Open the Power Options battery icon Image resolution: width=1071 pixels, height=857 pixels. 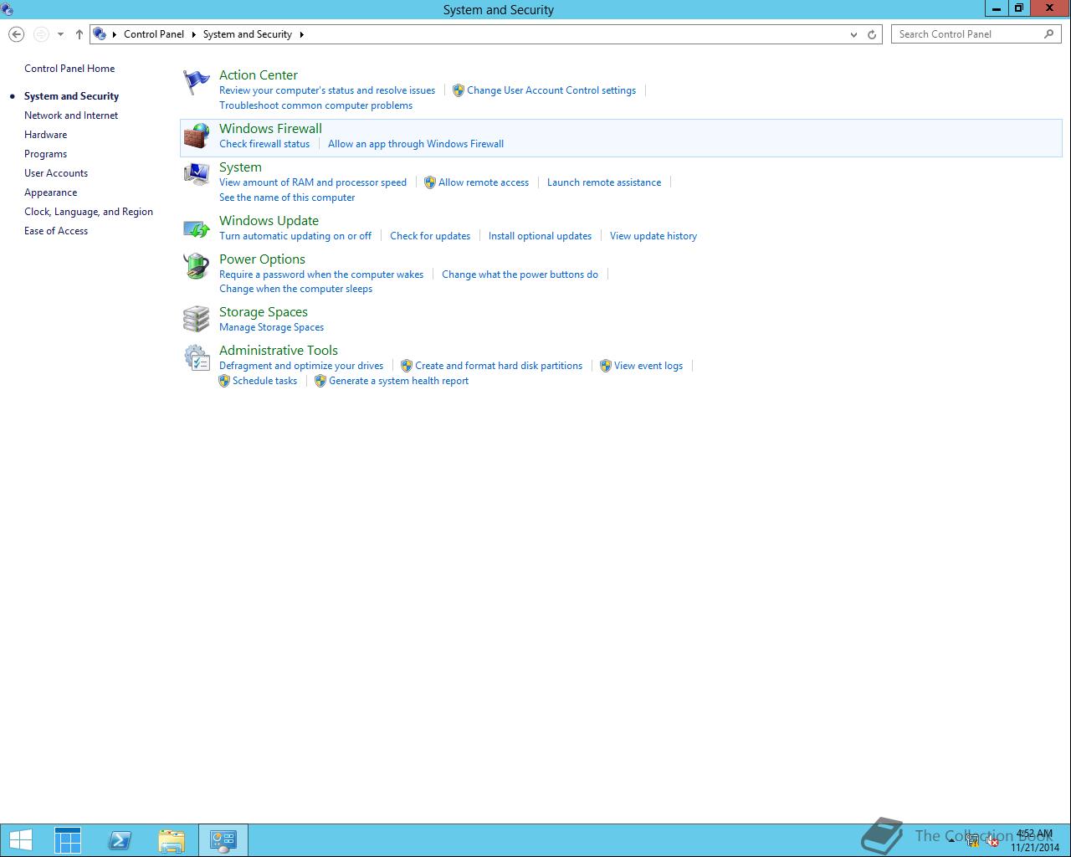pyautogui.click(x=197, y=266)
